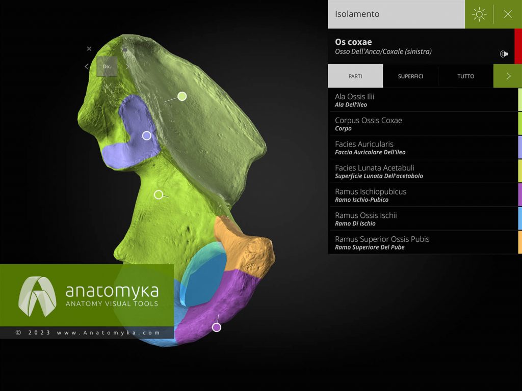Open the Dx. side selector on the model
This screenshot has width=522, height=391.
(x=107, y=66)
